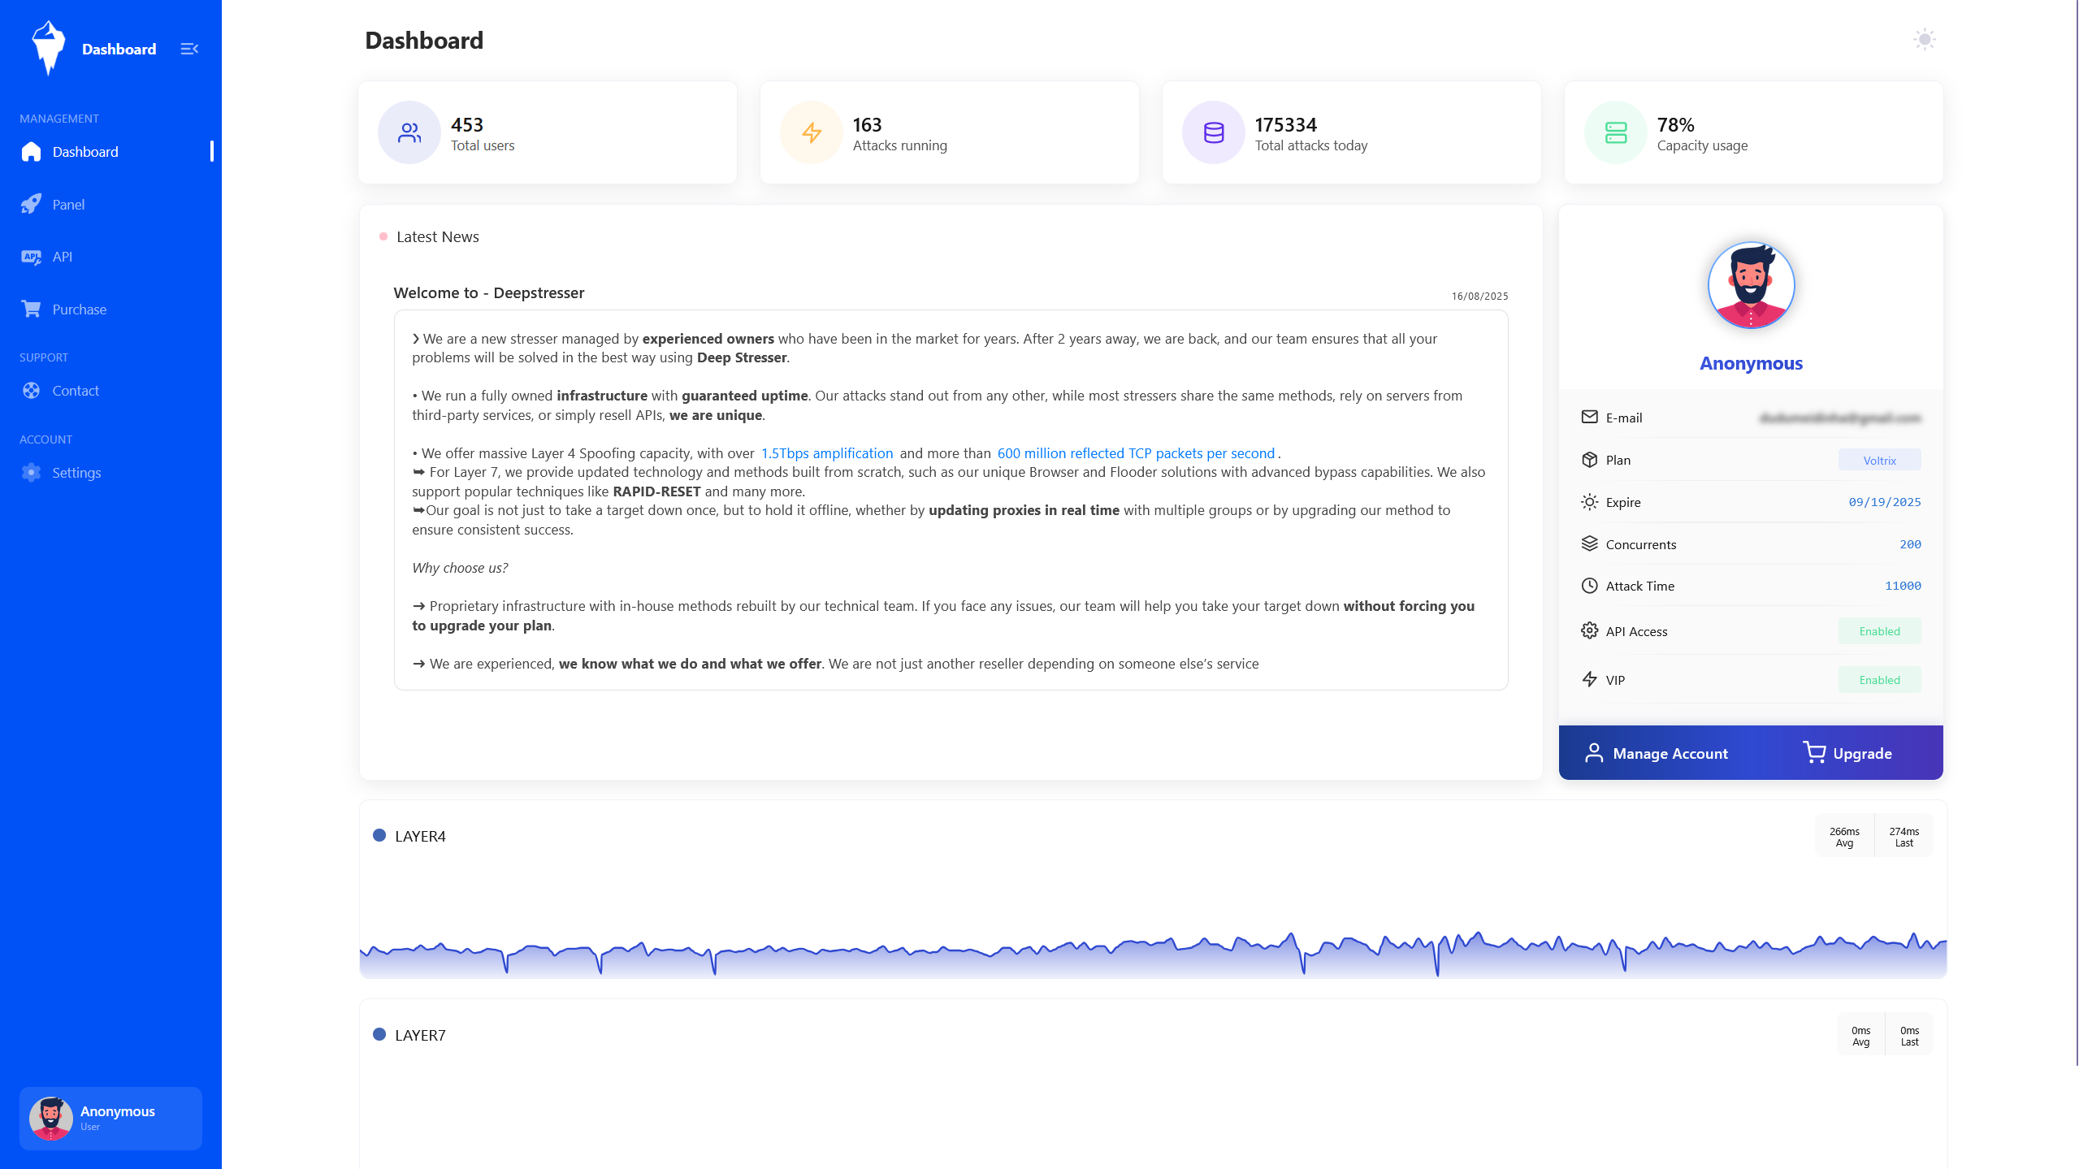Screen dimensions: 2079x1169
Task: Click the Capacity usage server icon
Action: pyautogui.click(x=1616, y=132)
